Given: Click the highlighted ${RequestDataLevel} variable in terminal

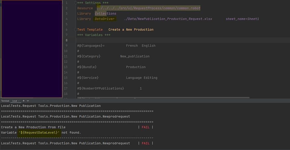Looking at the screenshot, I should tap(39, 133).
